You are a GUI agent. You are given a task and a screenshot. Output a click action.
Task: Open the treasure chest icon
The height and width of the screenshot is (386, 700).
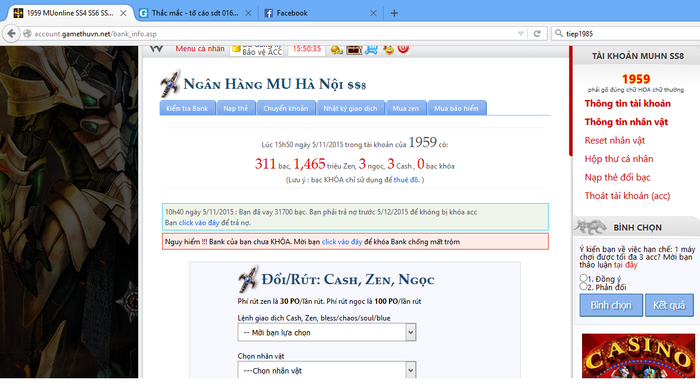coord(354,49)
